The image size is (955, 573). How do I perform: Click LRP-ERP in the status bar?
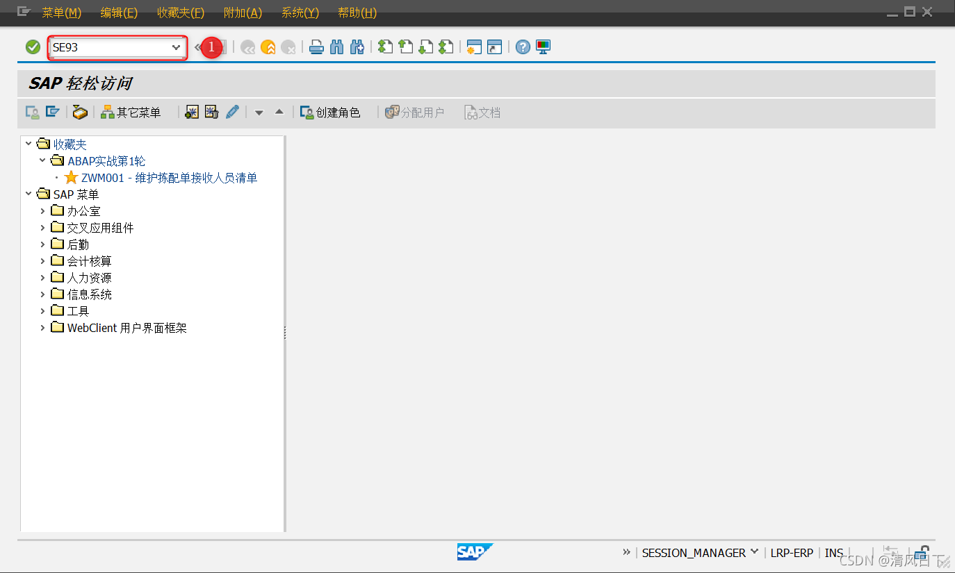pyautogui.click(x=792, y=553)
